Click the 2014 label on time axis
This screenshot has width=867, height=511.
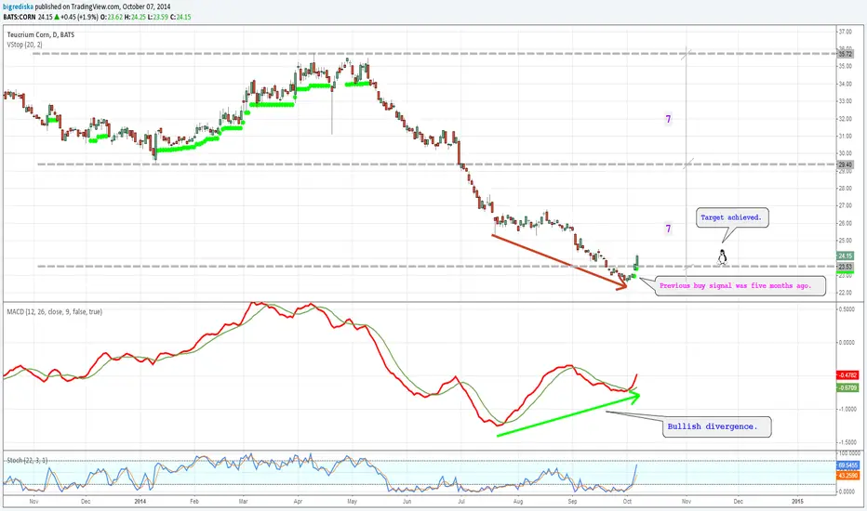pyautogui.click(x=140, y=501)
